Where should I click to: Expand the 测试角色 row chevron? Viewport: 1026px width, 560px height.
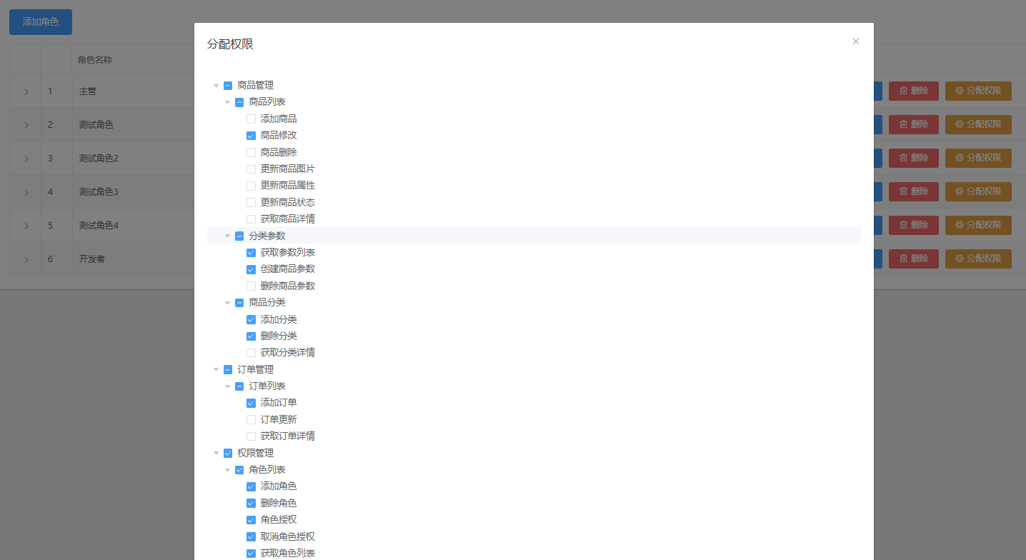26,125
